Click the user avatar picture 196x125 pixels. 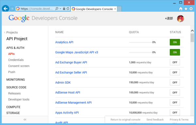click(180, 19)
